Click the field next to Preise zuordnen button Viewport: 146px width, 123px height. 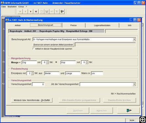point(105,45)
